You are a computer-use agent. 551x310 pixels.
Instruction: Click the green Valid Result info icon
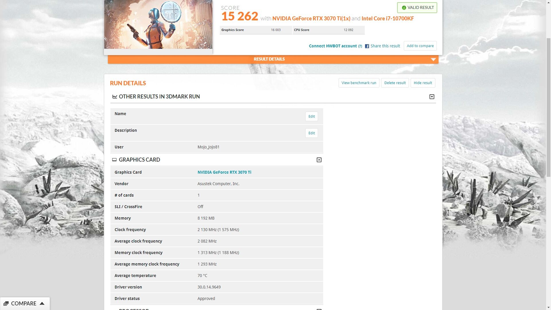coord(404,8)
